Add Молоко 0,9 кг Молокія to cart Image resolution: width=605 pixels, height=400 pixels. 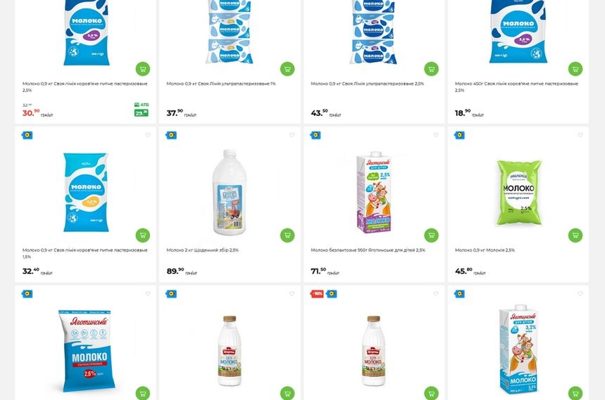575,236
